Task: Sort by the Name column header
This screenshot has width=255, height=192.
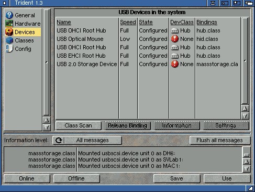Action: tap(64, 22)
